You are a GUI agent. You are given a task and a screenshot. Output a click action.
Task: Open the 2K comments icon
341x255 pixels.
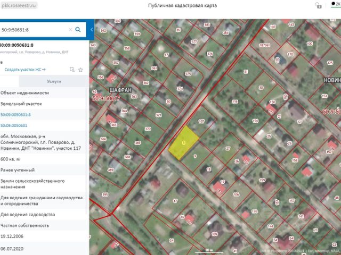point(336,4)
